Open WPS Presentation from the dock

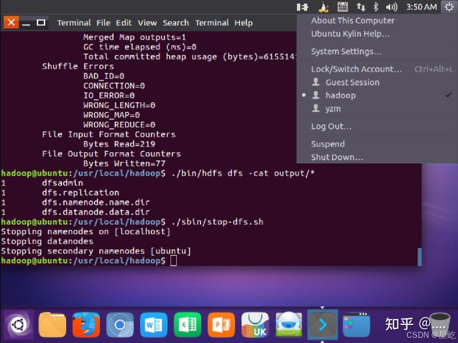(221, 324)
